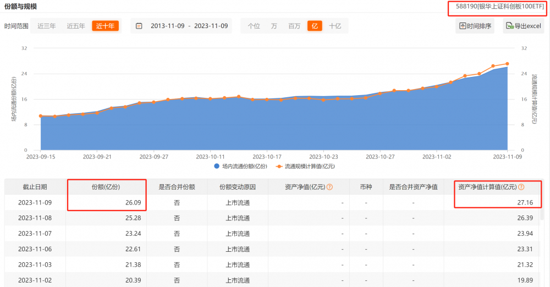
Task: Click net asset value 19.89
Action: point(525,280)
